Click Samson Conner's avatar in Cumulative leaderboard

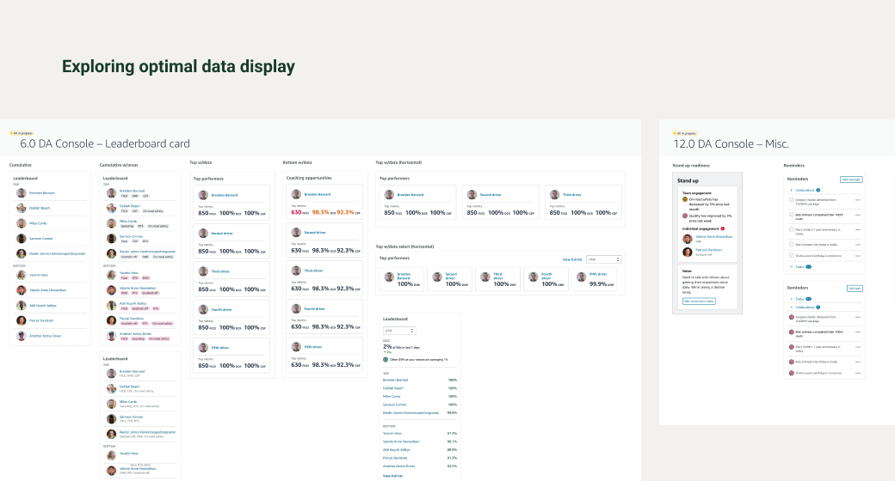pyautogui.click(x=22, y=238)
